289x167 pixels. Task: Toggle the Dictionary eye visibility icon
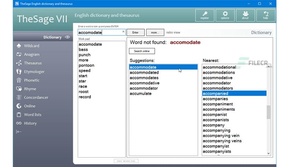(x=67, y=37)
